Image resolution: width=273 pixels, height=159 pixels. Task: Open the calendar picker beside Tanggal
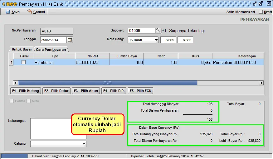tap(70, 40)
